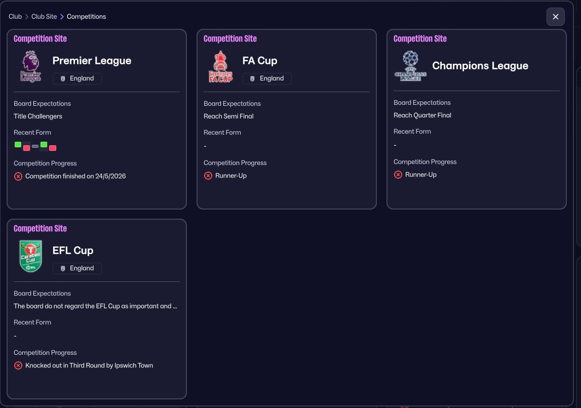Select the grey draw form marker
Viewport: 581px width, 408px height.
[x=35, y=147]
